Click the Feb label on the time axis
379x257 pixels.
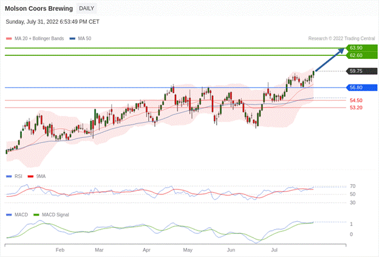[60, 250]
